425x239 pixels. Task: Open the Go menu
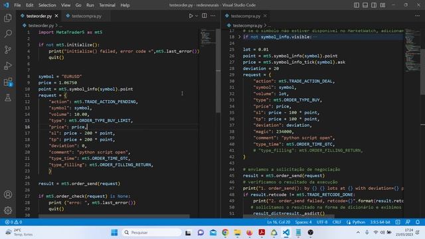(78, 5)
